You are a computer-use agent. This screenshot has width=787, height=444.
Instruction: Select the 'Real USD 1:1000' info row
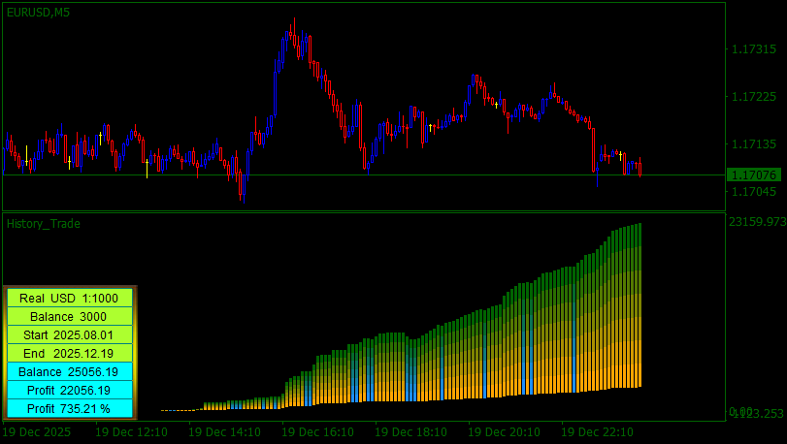69,299
